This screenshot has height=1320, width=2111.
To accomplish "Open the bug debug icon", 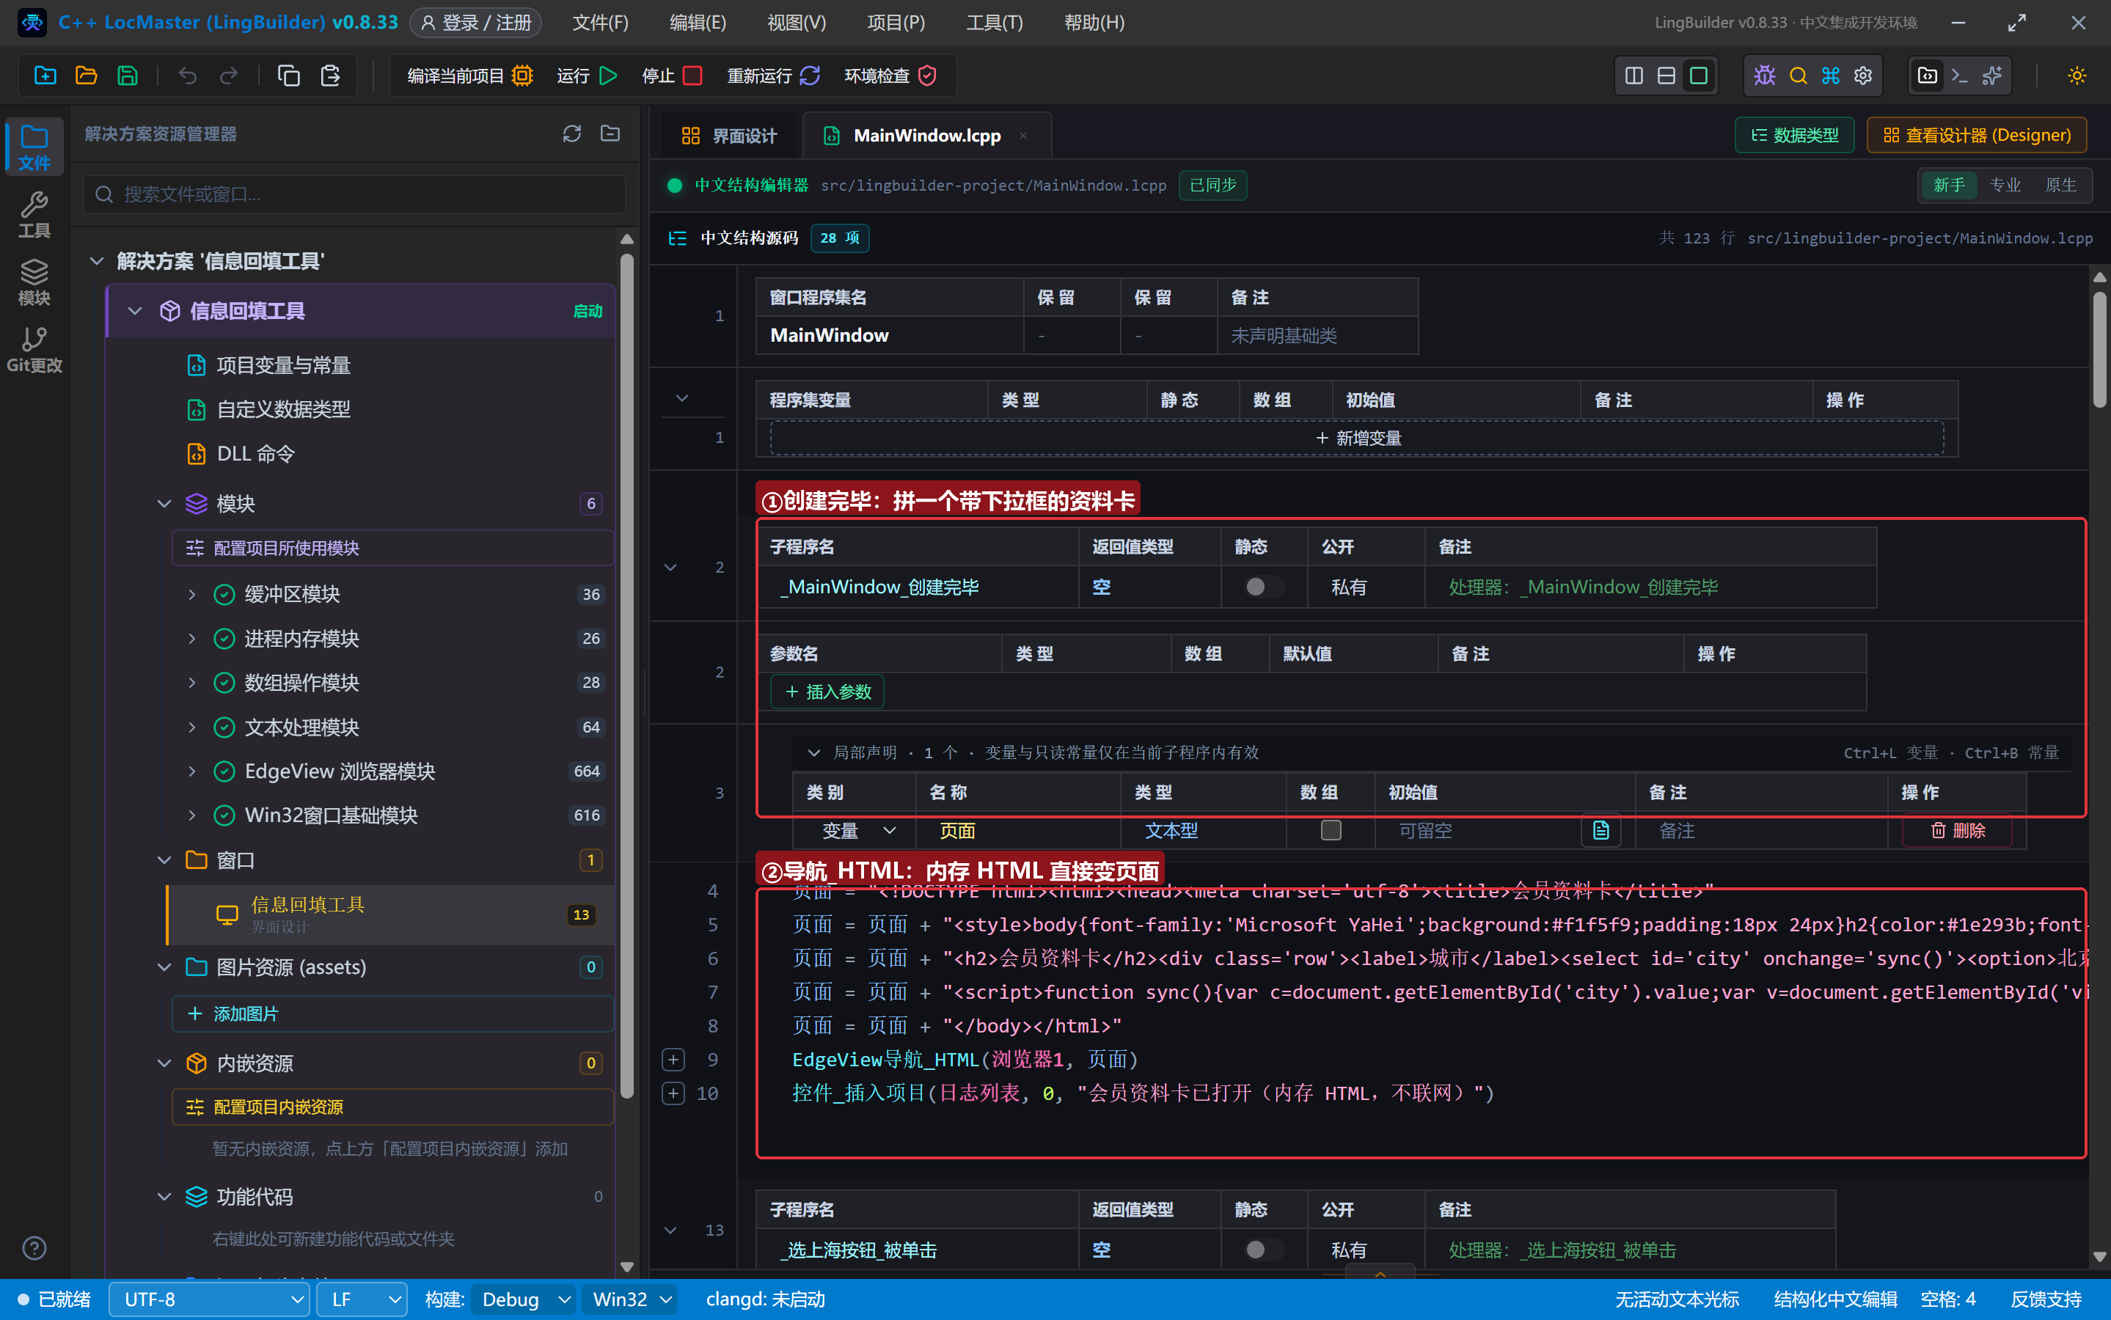I will click(x=1764, y=76).
